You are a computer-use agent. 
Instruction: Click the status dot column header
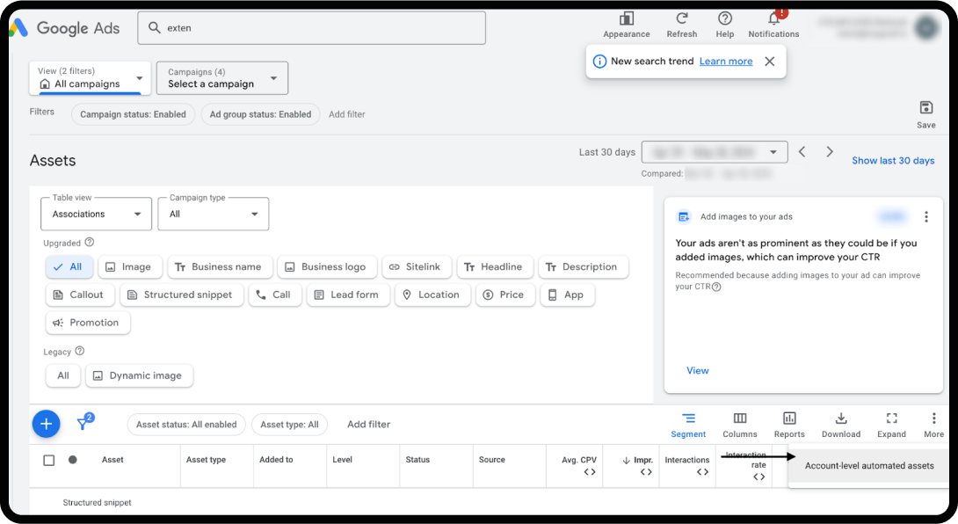tap(72, 460)
